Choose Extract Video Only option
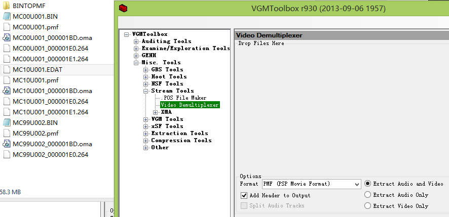 pyautogui.click(x=368, y=206)
